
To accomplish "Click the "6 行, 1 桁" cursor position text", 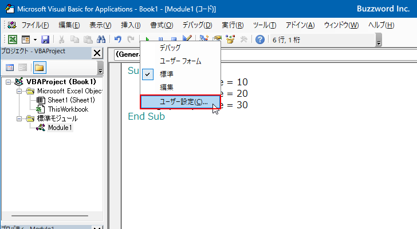I will pyautogui.click(x=286, y=40).
